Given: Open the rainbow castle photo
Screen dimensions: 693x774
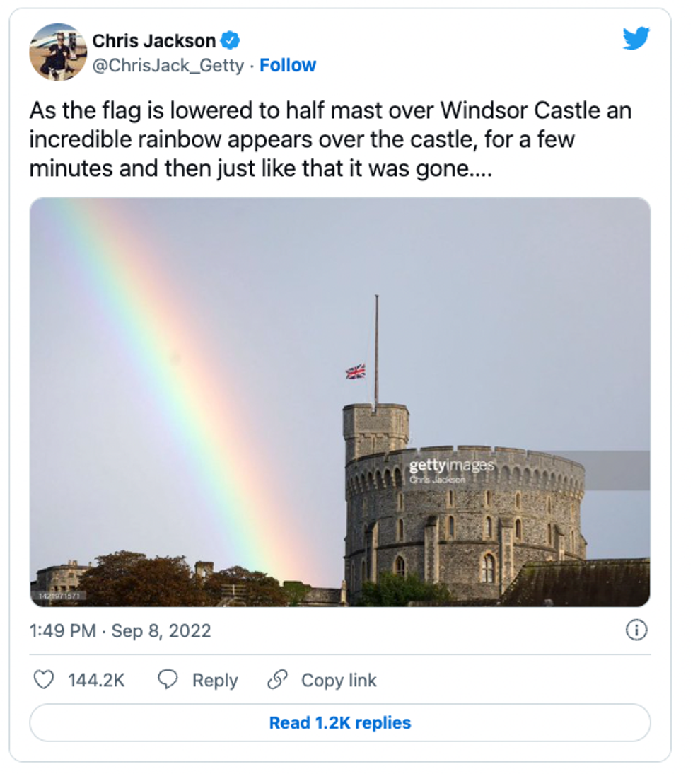Looking at the screenshot, I should tap(339, 403).
